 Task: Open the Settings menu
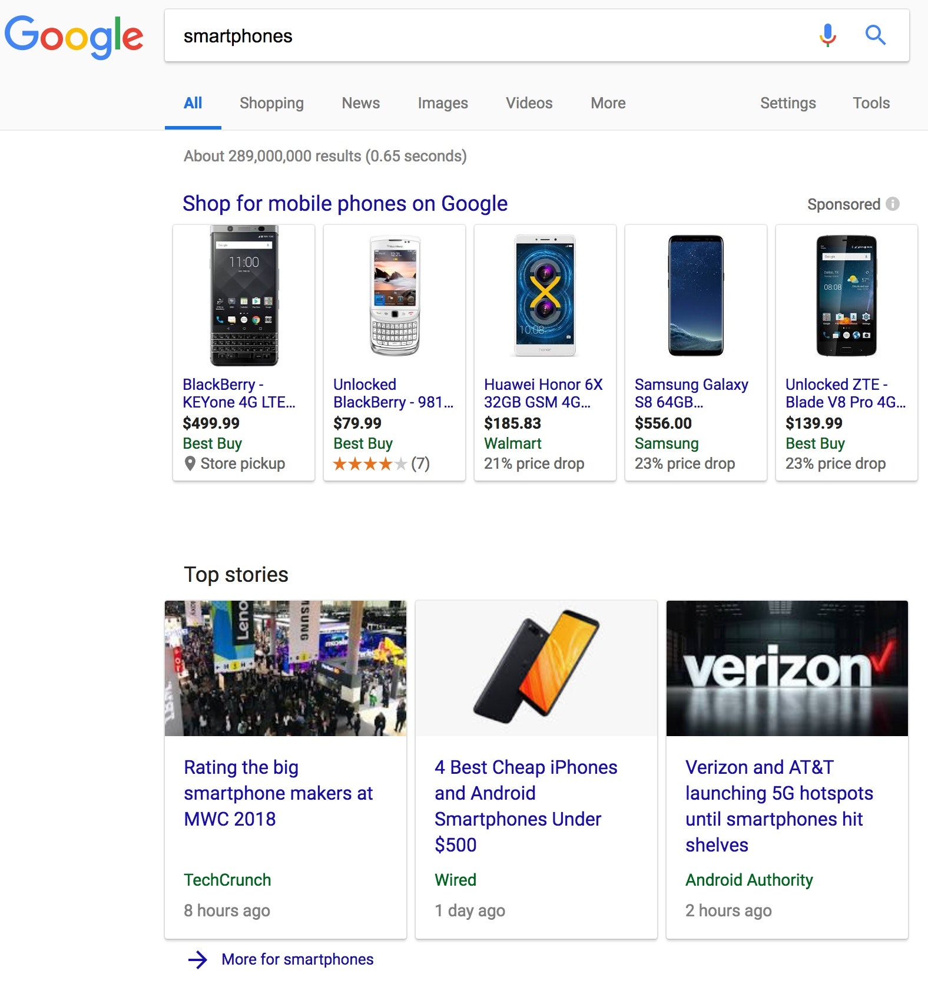(x=787, y=103)
